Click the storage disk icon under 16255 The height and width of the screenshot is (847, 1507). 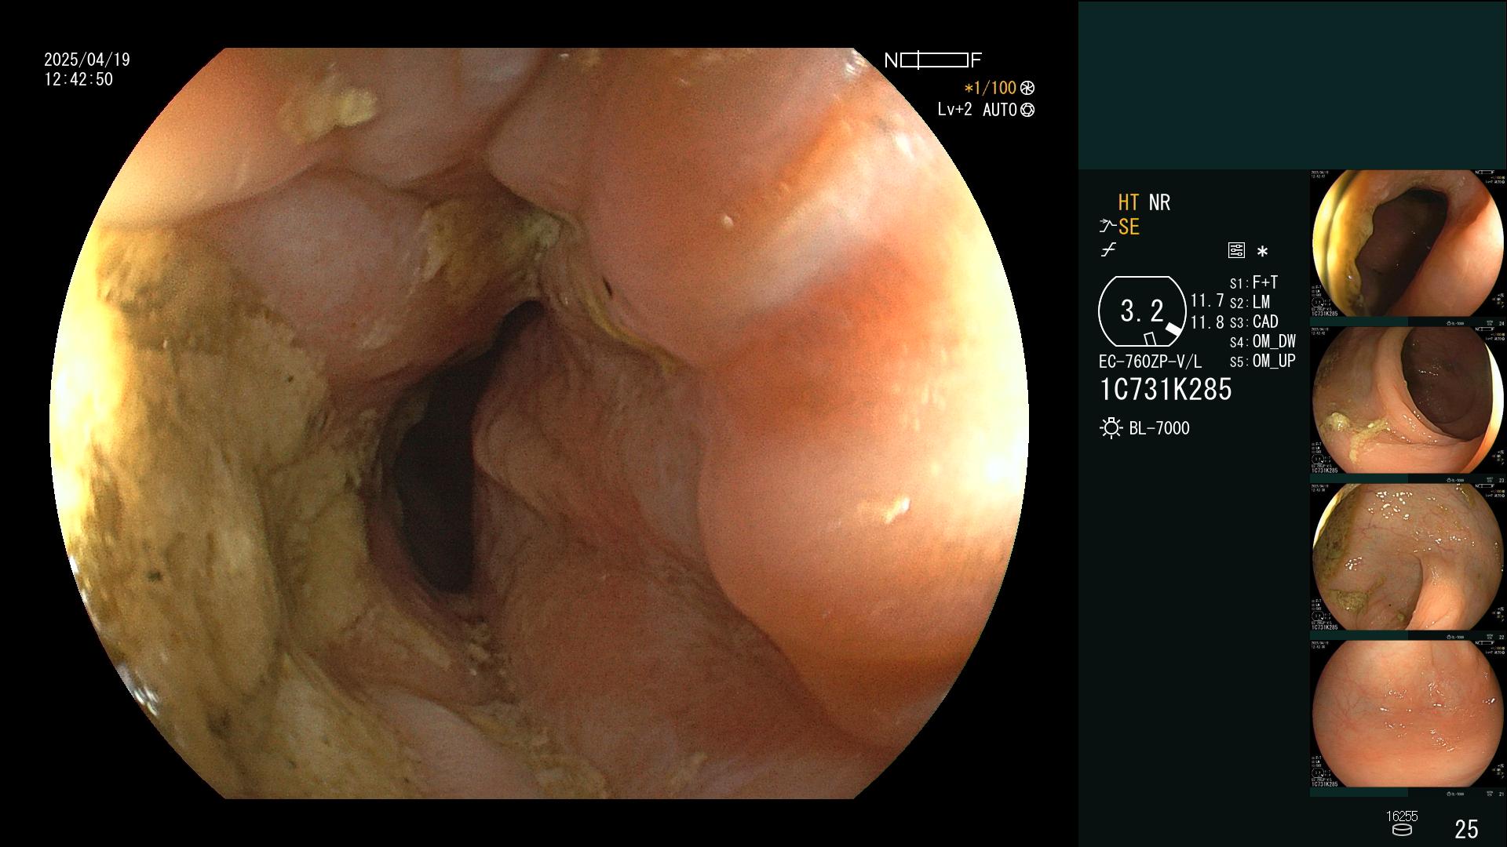coord(1401,830)
